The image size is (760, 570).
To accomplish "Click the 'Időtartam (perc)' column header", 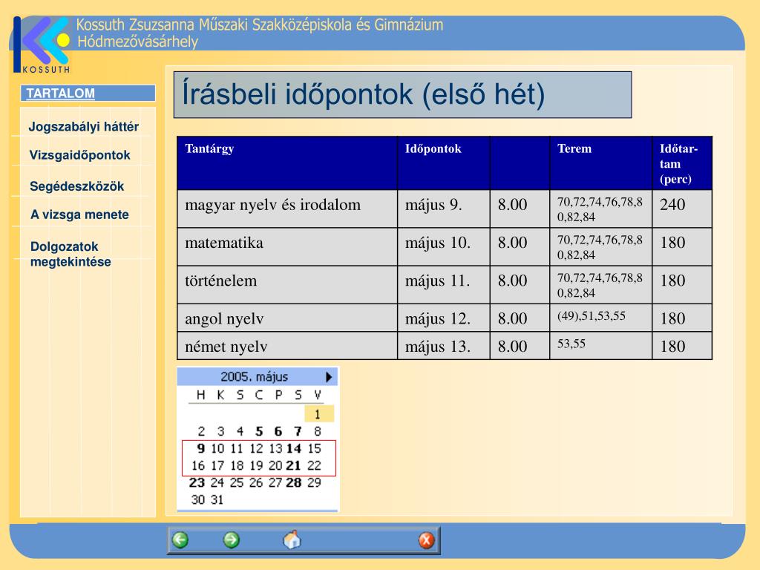I will point(682,163).
